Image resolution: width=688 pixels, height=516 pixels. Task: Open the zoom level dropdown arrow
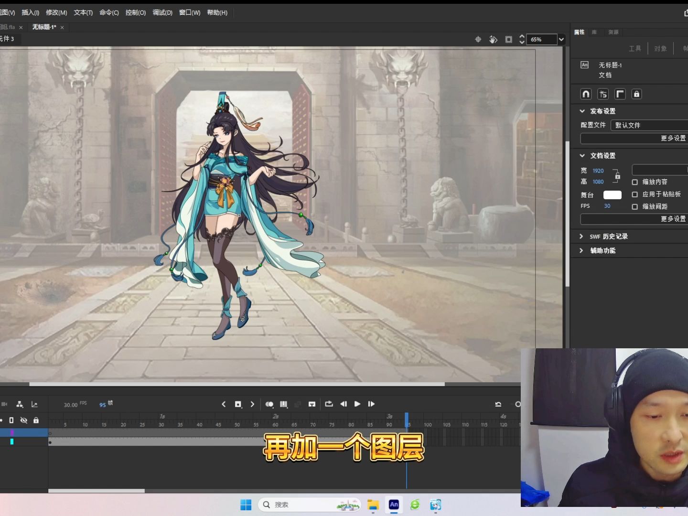click(x=561, y=39)
